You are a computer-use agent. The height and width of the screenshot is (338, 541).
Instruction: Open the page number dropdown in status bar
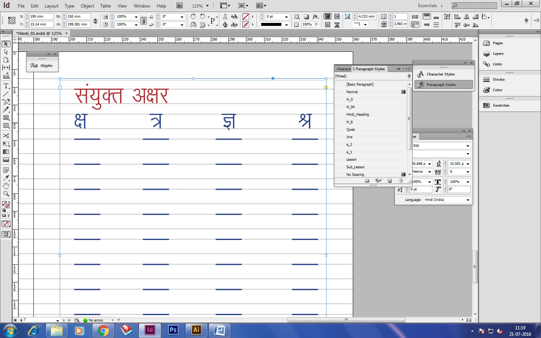coord(57,320)
